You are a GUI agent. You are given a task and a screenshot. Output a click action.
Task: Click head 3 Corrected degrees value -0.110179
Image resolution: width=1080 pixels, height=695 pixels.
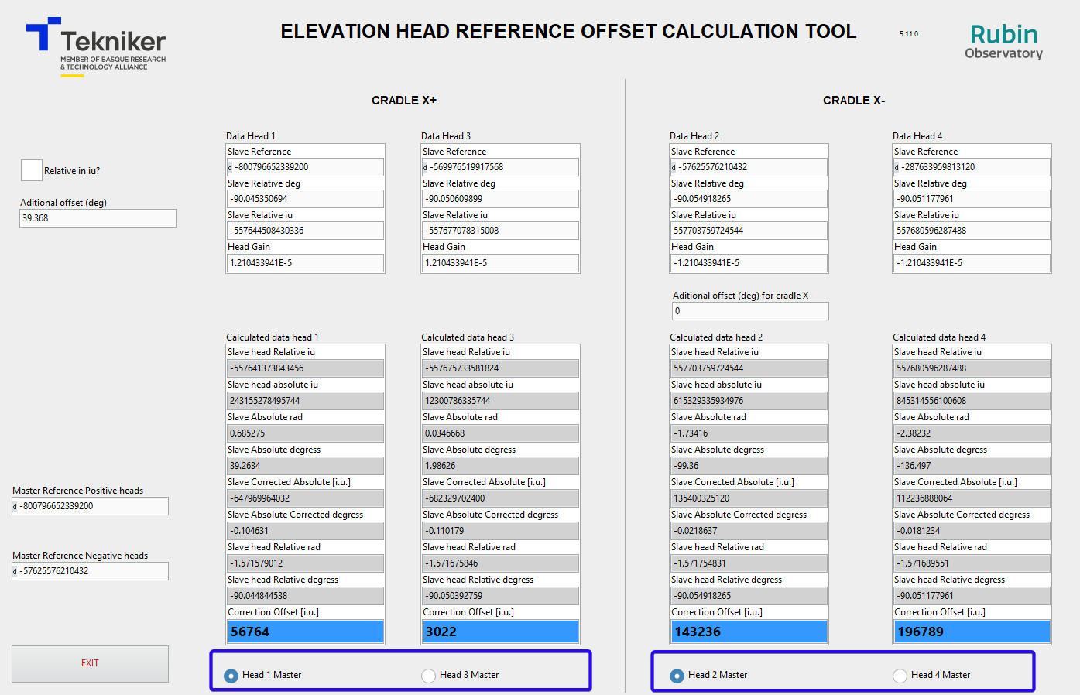500,531
